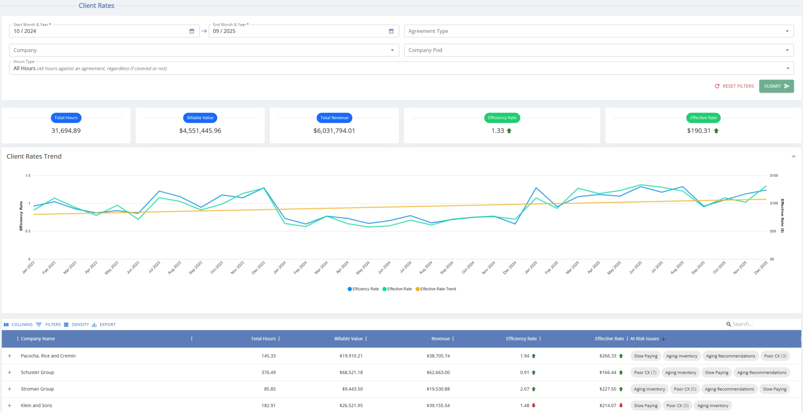Click the Columns grid icon in table toolbar
803x412 pixels.
click(6, 325)
